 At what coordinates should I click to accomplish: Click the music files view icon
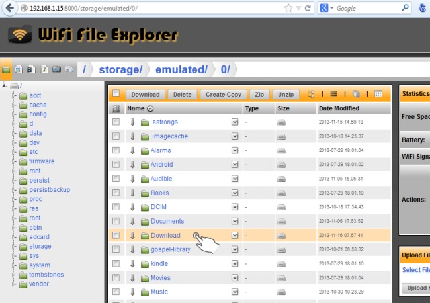44,69
